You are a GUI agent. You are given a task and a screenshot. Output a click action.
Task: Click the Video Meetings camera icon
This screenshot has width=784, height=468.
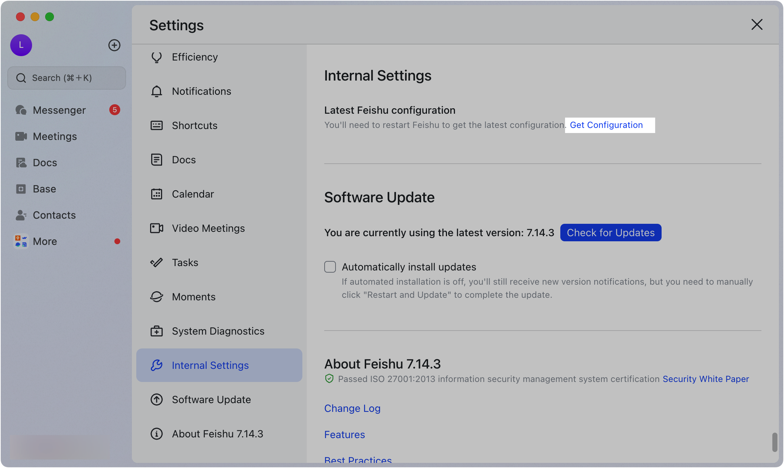click(x=157, y=228)
